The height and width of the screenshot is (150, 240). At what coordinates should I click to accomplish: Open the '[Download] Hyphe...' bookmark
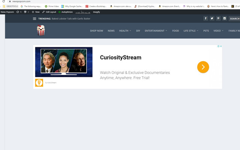[145, 6]
